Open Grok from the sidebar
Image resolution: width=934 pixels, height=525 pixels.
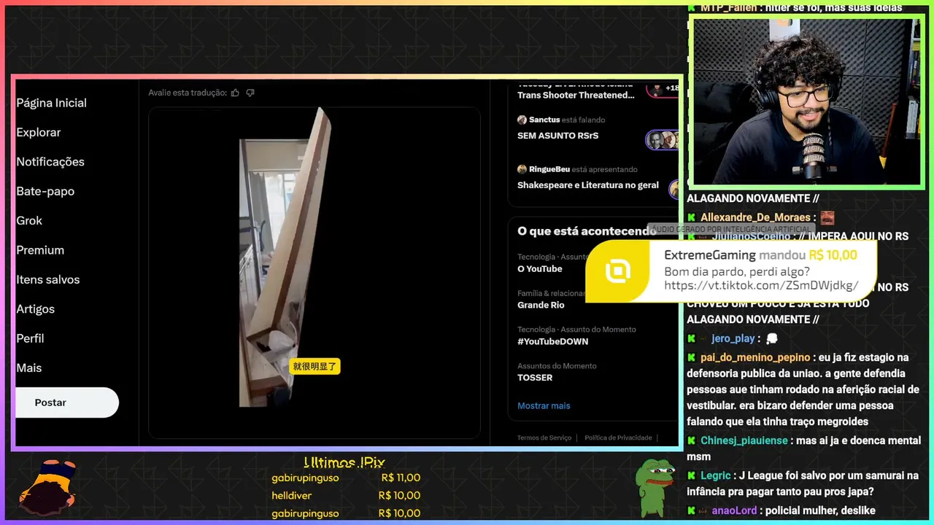tap(29, 220)
